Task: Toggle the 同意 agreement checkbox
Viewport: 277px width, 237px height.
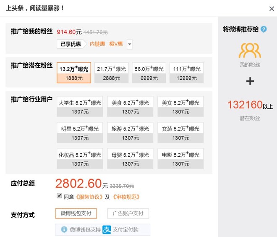Action: click(x=59, y=196)
